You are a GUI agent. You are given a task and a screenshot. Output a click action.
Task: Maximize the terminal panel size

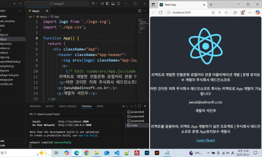[x=140, y=106]
